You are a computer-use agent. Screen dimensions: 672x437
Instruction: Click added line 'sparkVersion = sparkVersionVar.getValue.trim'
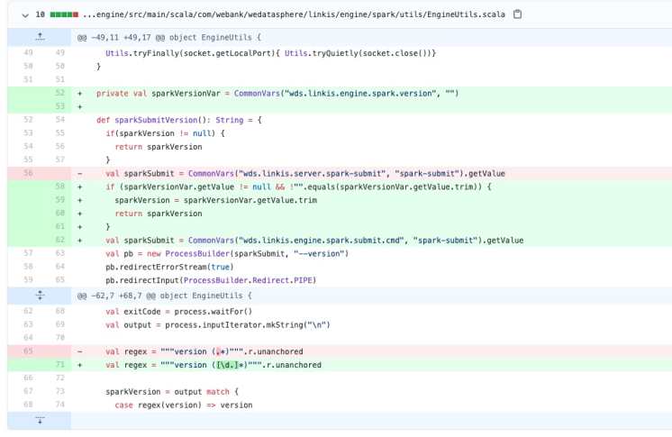click(x=215, y=200)
